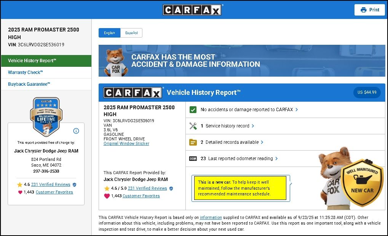This screenshot has width=388, height=236.
Task: Click the pink heart icon in sidebar
Action: [x=20, y=192]
